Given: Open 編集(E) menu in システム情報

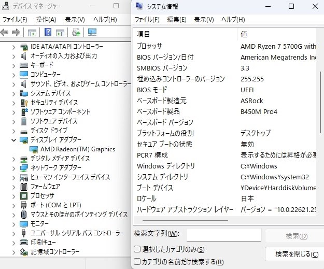Looking at the screenshot, I should [177, 20].
